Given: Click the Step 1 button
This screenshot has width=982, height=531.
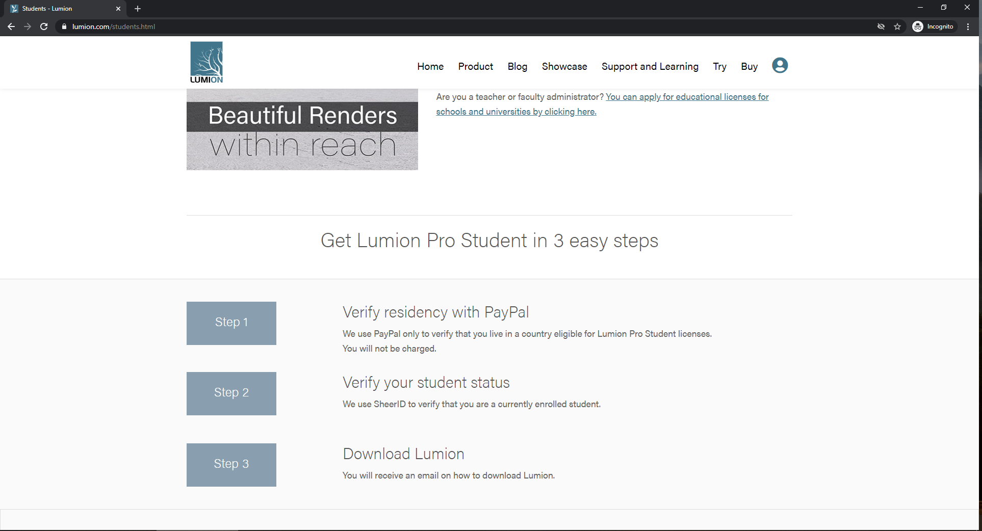Looking at the screenshot, I should point(231,323).
